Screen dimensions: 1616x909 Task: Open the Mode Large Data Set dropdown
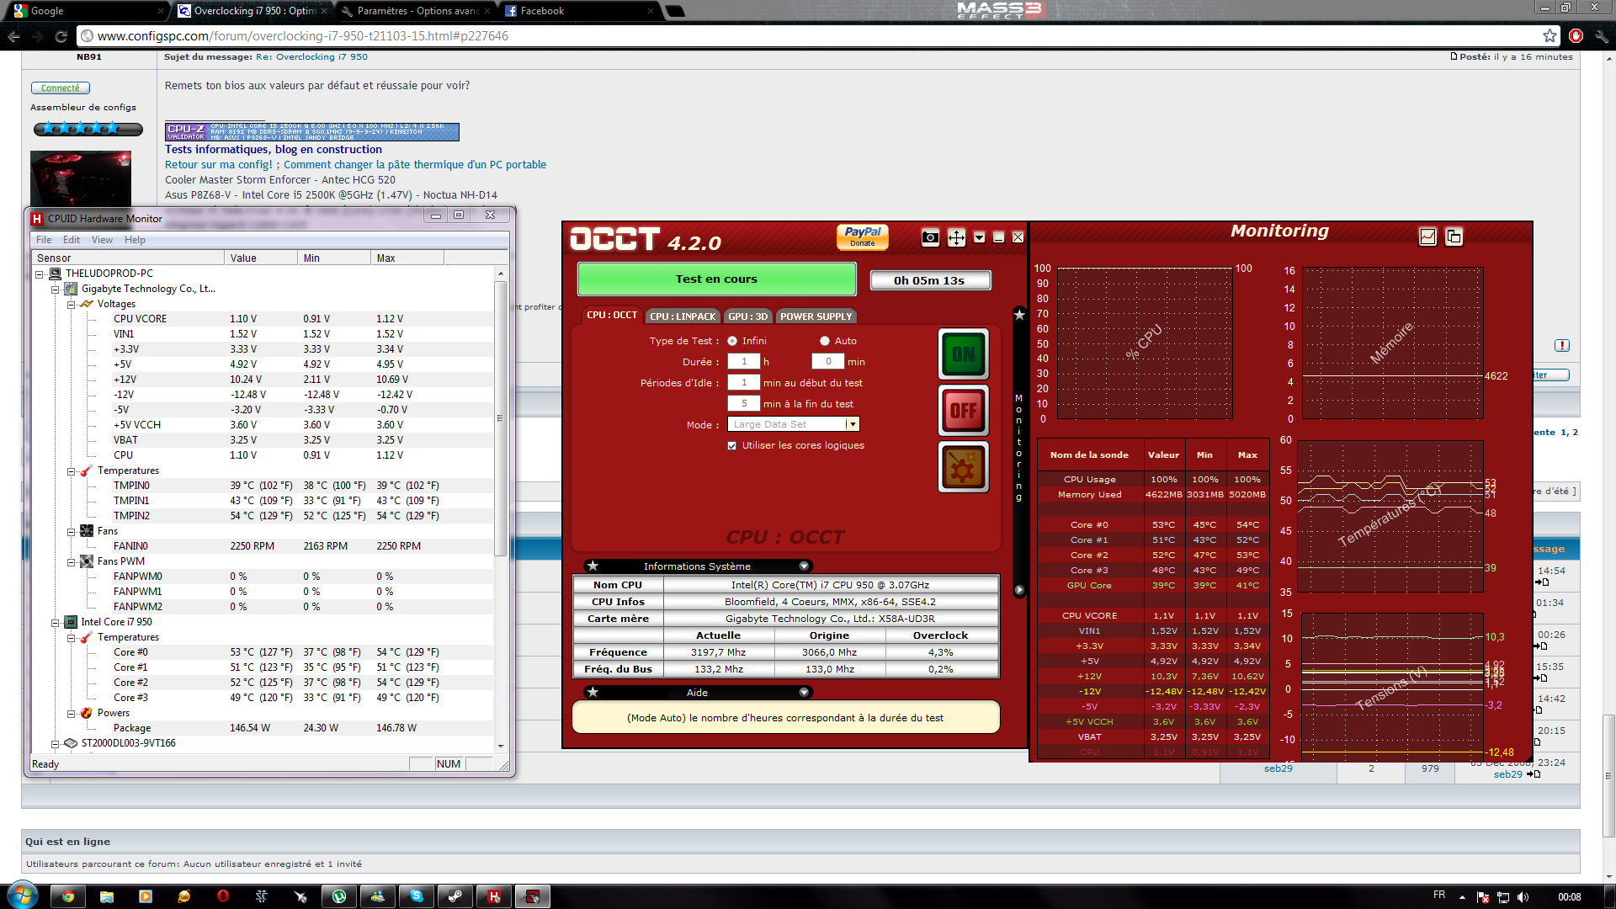coord(852,425)
